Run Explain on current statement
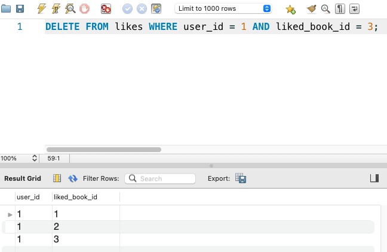387x252 pixels. pos(70,8)
